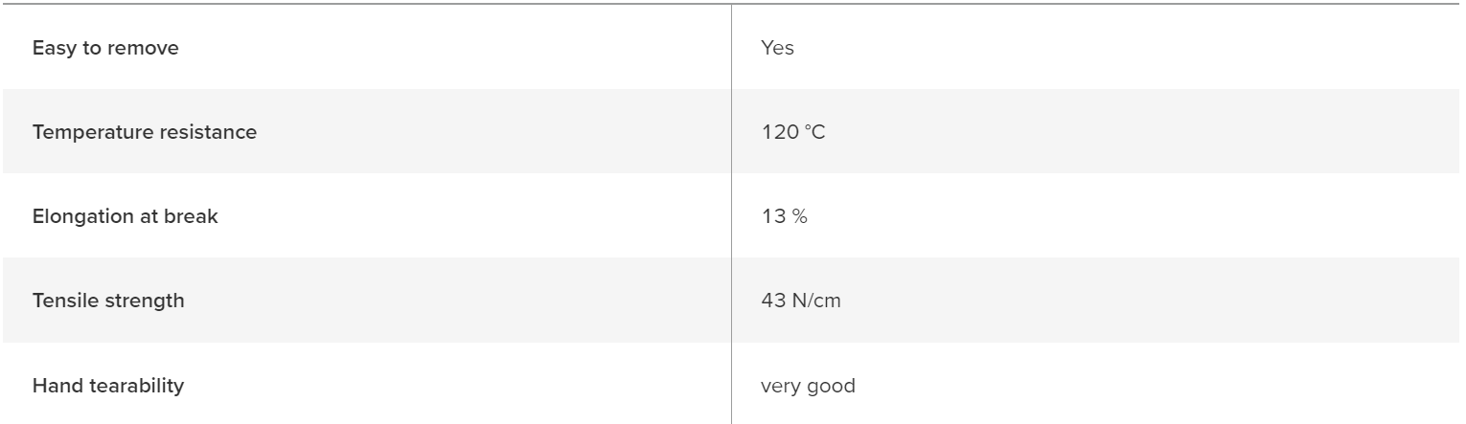1466x424 pixels.
Task: Click the word "break" in the Elongation label
Action: point(195,216)
